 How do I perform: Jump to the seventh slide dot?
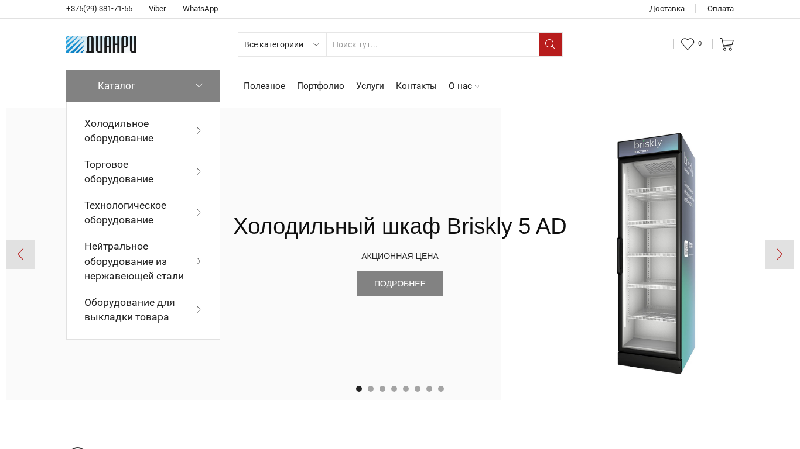pos(429,389)
